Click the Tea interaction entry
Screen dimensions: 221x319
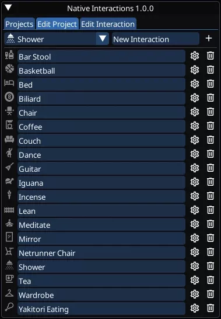point(101,281)
